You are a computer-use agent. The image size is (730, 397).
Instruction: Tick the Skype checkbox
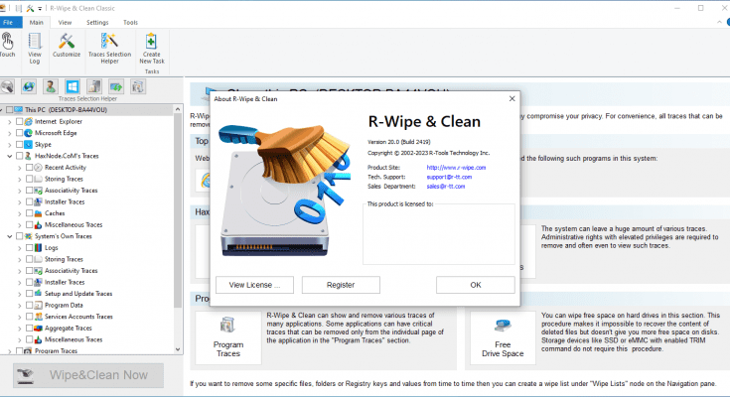point(19,144)
